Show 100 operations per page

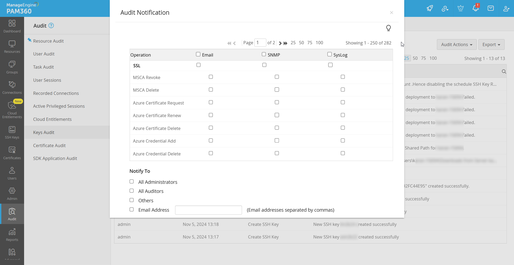(x=319, y=43)
